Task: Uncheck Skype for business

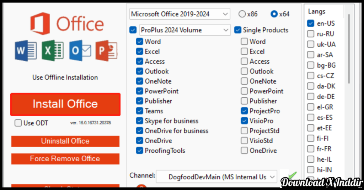Action: coord(139,121)
